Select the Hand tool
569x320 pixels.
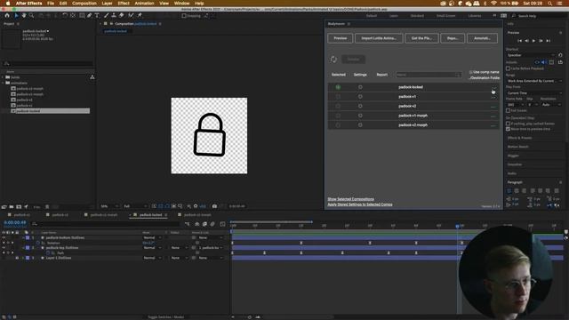(24, 16)
